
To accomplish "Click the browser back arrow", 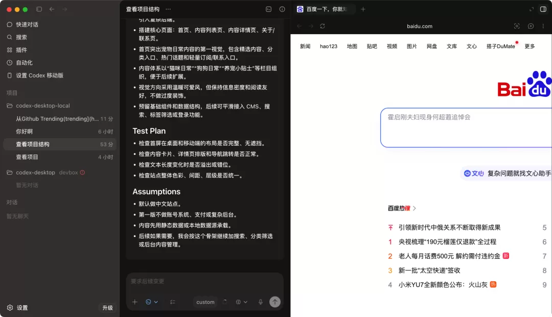I will tap(299, 26).
